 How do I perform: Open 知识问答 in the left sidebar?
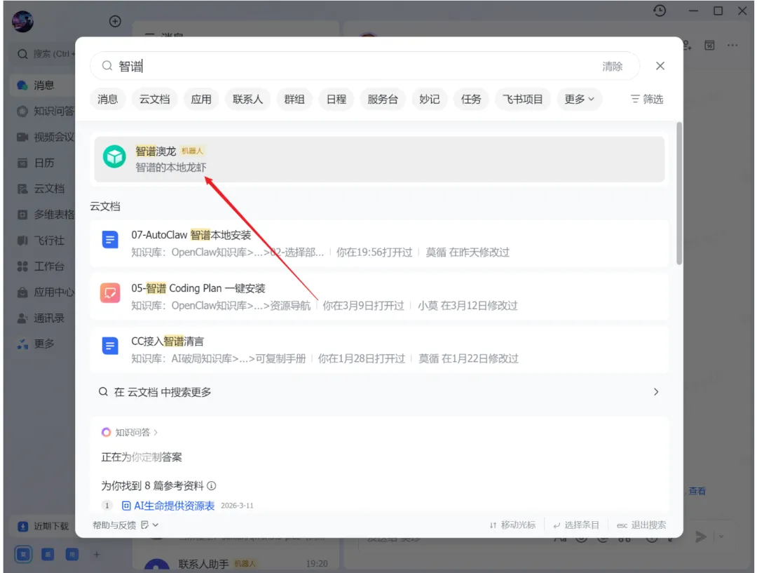coord(43,111)
